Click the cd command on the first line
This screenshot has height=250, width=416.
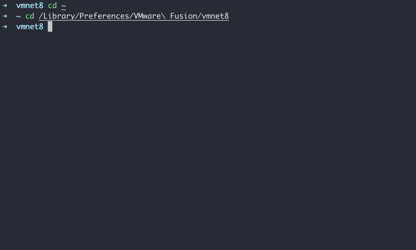[52, 6]
